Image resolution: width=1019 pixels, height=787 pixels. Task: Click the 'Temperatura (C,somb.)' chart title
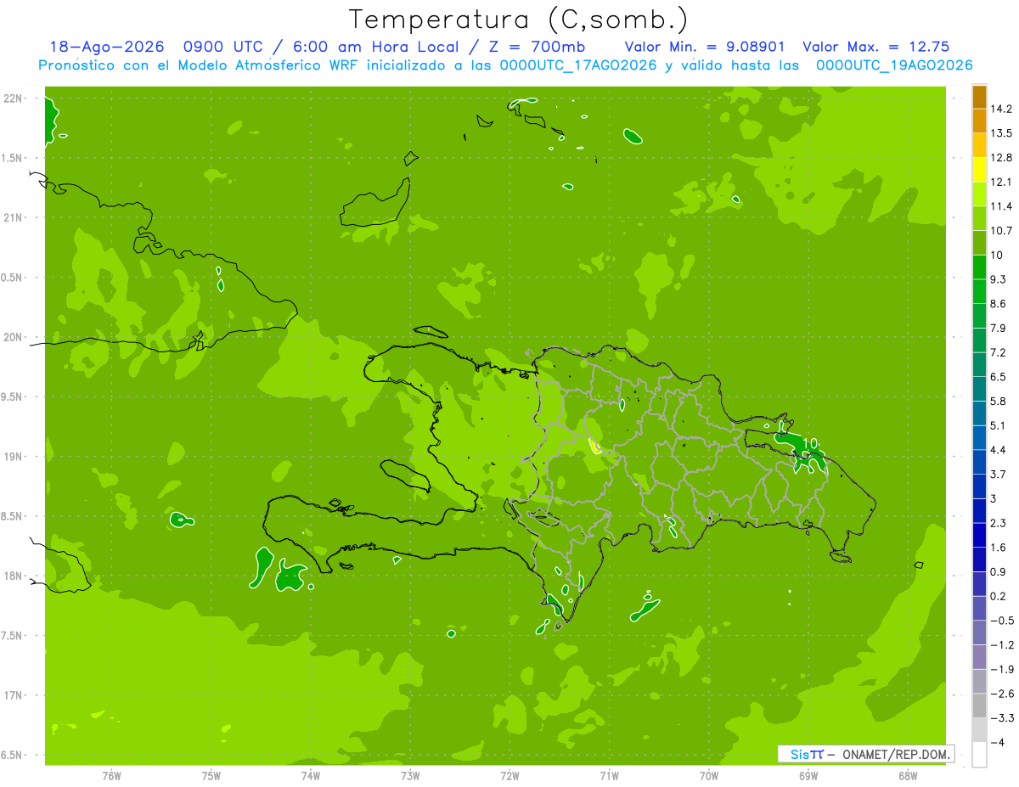click(519, 19)
